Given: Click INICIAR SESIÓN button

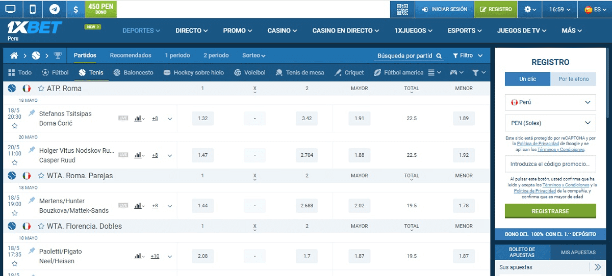Looking at the screenshot, I should click(444, 9).
